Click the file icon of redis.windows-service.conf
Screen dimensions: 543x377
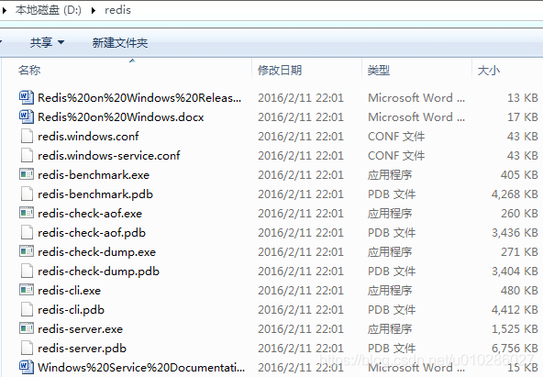coord(27,155)
